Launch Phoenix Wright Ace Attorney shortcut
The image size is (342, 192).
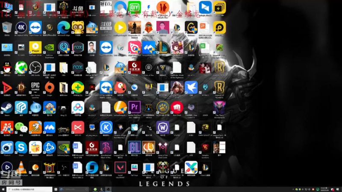pos(120,128)
